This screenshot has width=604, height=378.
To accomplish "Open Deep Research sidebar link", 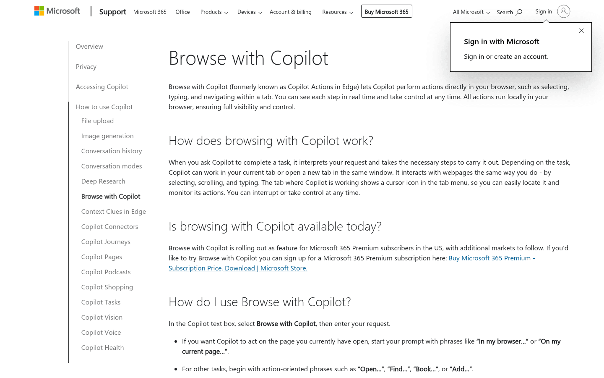I will point(103,181).
